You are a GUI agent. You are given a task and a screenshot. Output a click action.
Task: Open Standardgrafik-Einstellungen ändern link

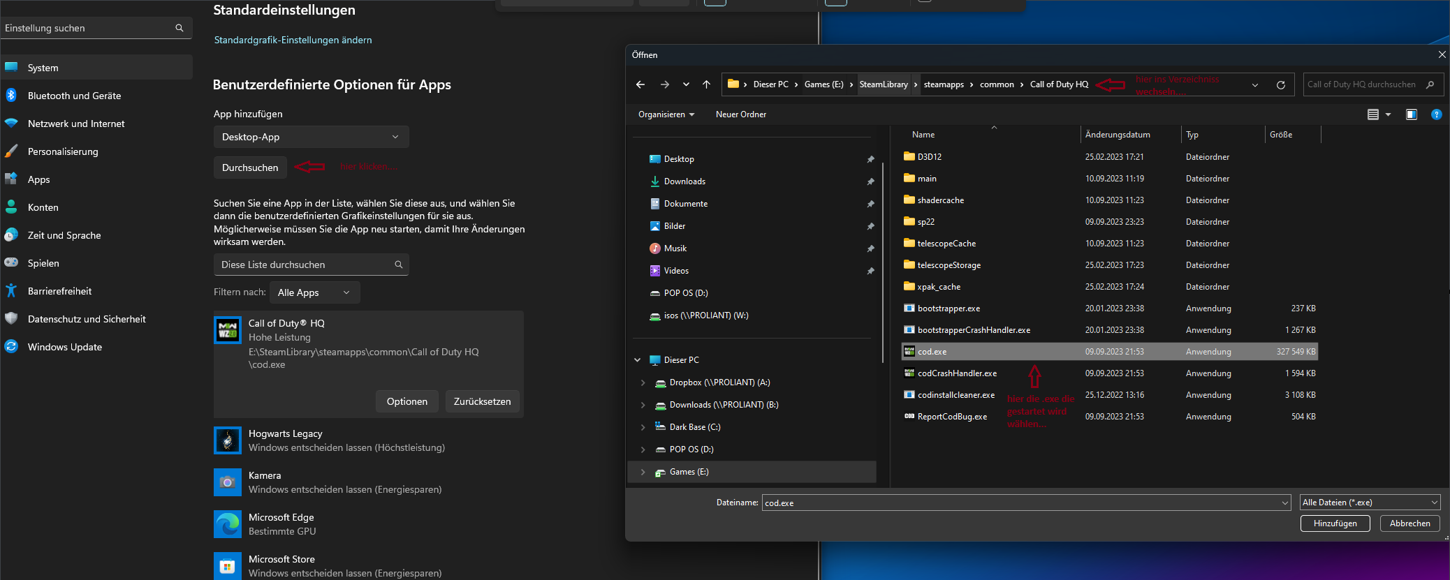click(293, 40)
